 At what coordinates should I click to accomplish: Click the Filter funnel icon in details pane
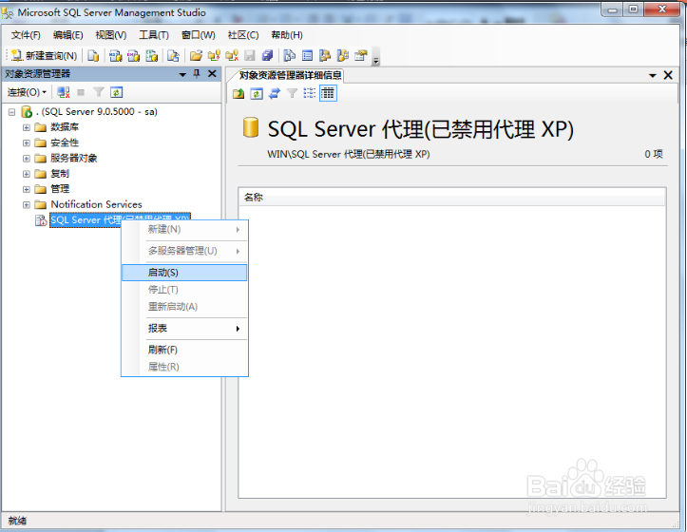click(x=293, y=93)
